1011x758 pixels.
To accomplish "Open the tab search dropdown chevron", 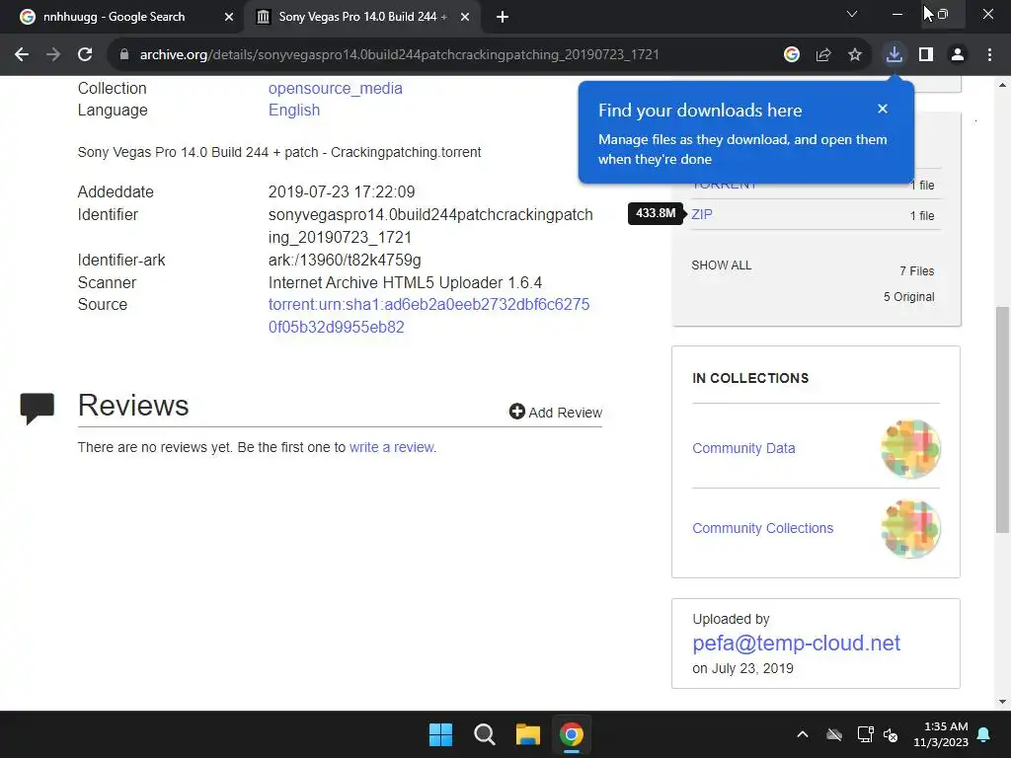I will pyautogui.click(x=852, y=14).
